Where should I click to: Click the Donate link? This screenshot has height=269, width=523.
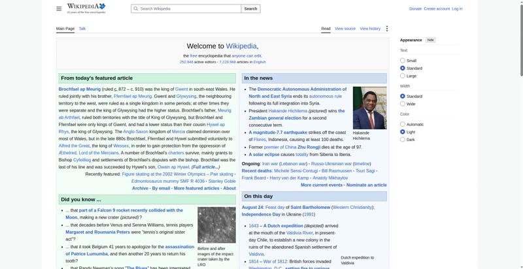(415, 8)
